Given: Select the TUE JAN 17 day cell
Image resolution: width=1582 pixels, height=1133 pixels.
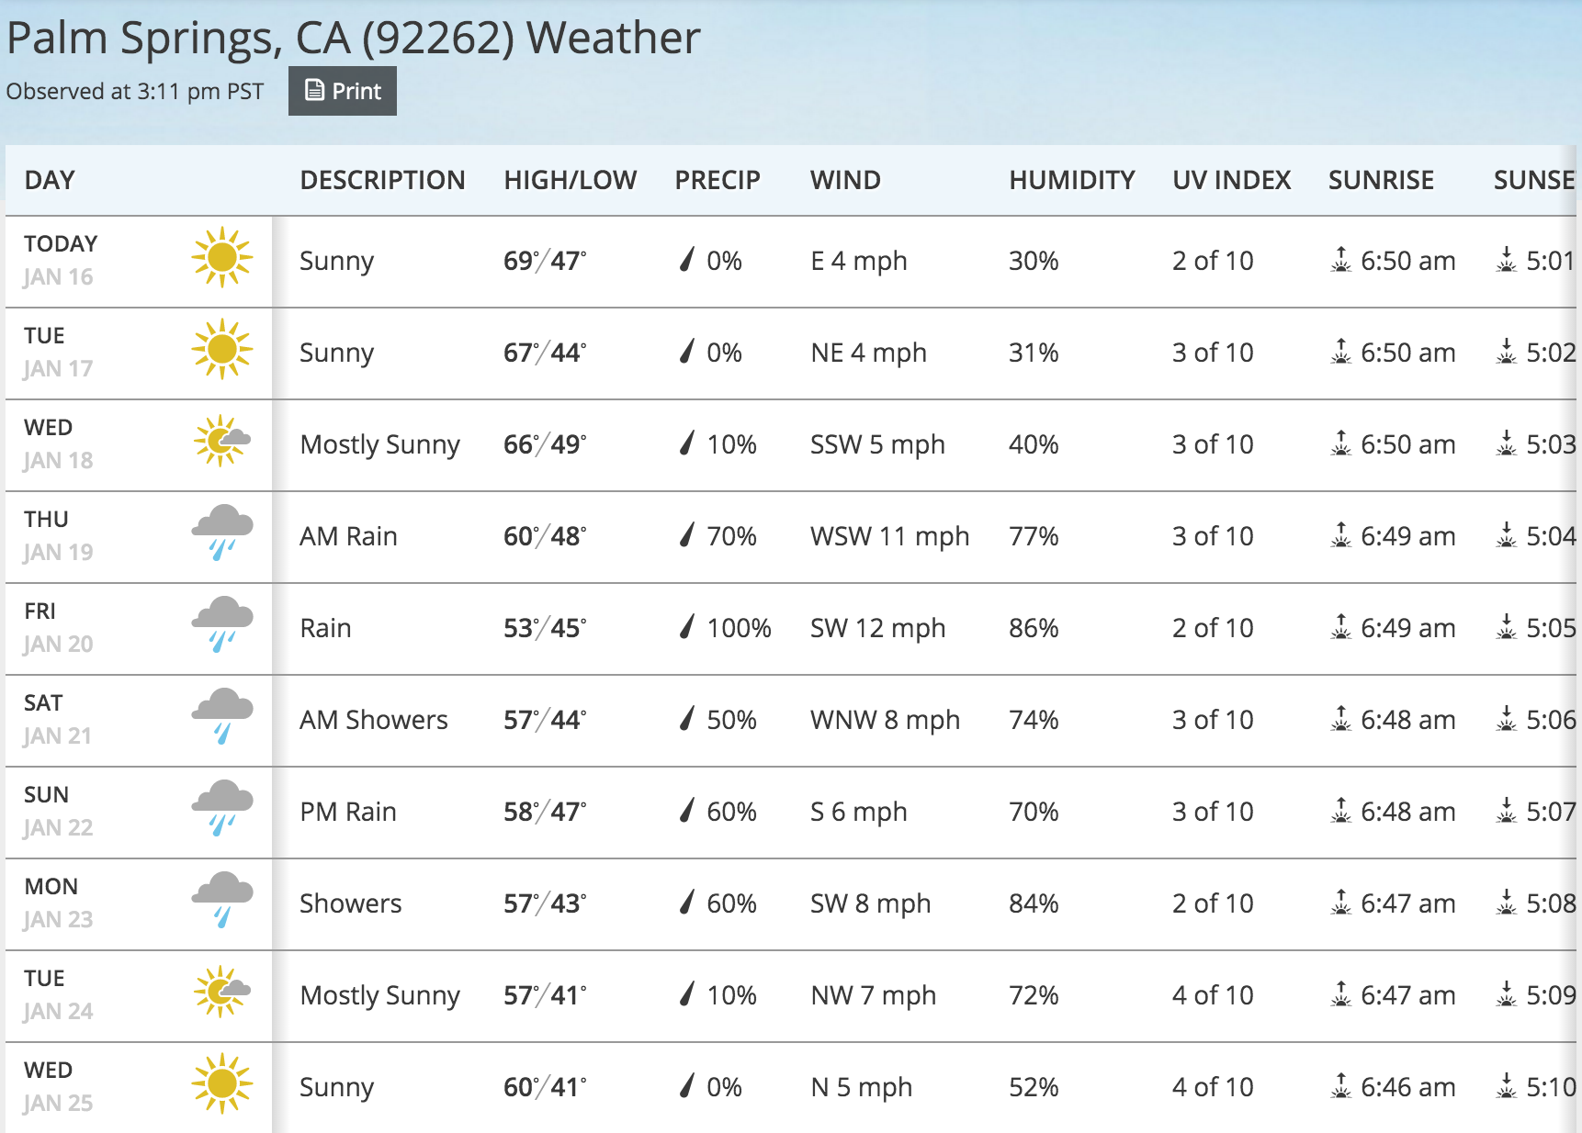Looking at the screenshot, I should coord(59,353).
